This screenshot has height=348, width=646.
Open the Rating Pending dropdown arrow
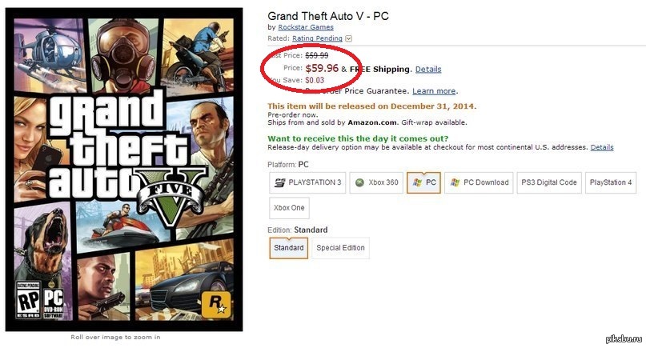pyautogui.click(x=349, y=38)
